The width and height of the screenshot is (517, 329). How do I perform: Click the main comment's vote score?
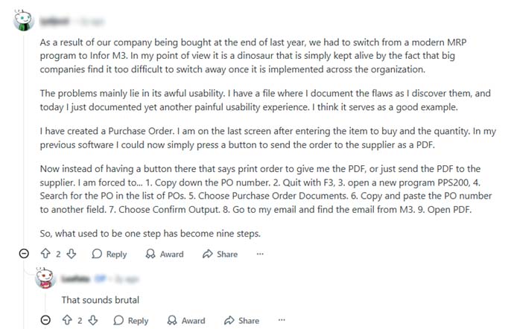[58, 254]
